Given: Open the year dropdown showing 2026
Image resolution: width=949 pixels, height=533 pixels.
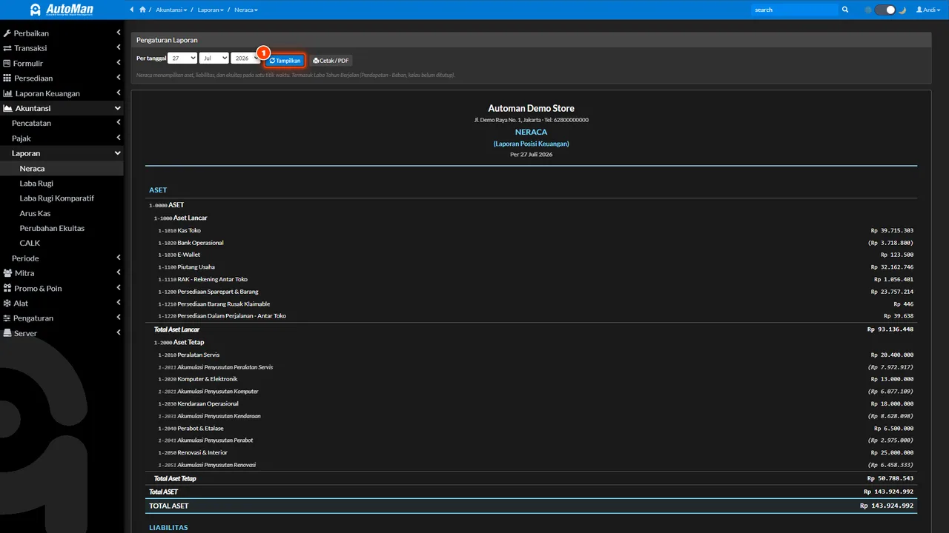Looking at the screenshot, I should tap(245, 58).
